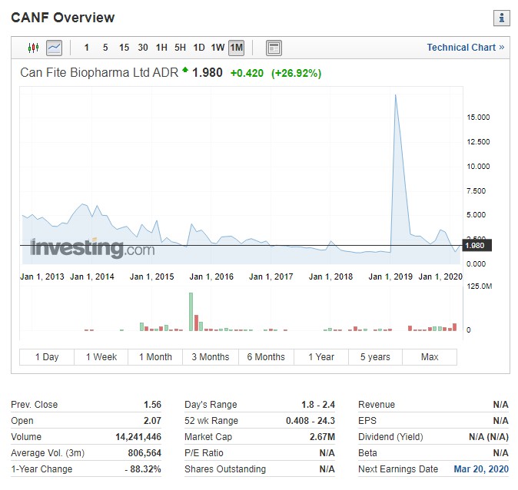This screenshot has width=518, height=490.
Task: Open the news table icon
Action: (x=274, y=48)
